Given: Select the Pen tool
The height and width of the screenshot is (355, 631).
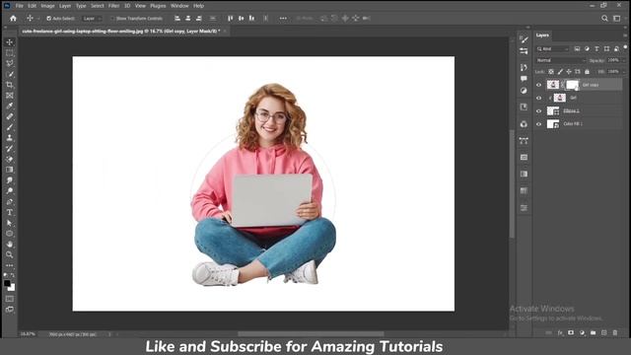Looking at the screenshot, I should pos(10,201).
